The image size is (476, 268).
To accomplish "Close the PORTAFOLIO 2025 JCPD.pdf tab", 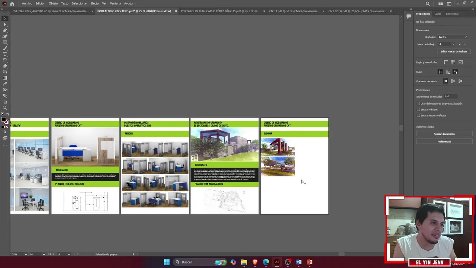I will [176, 11].
